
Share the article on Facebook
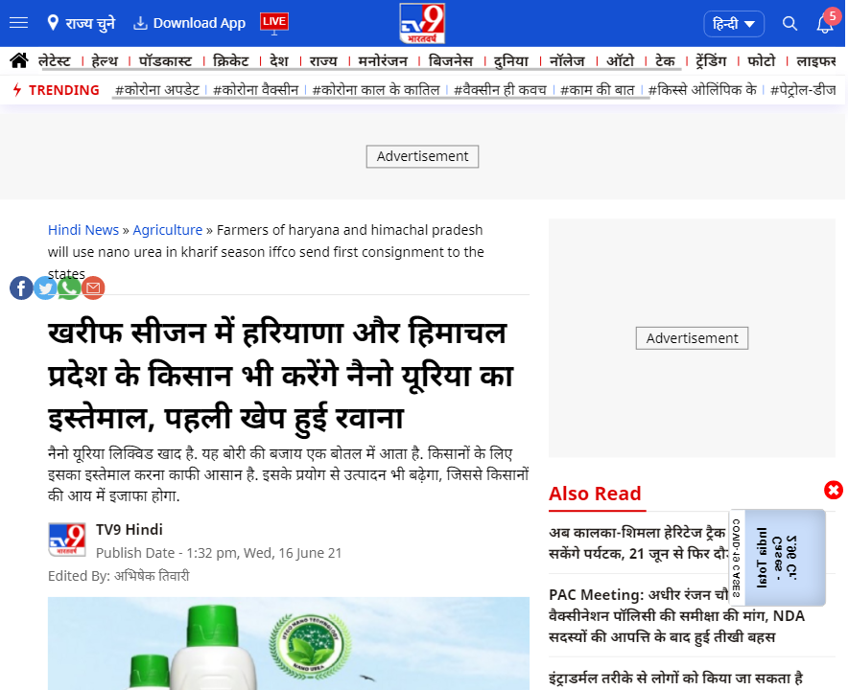(x=21, y=287)
